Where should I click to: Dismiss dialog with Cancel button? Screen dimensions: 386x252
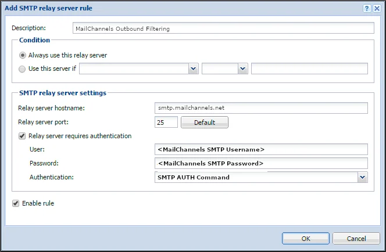click(x=356, y=239)
